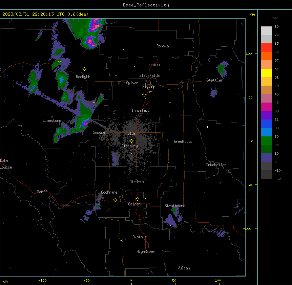The height and width of the screenshot is (285, 292).
Task: Click the white asterisk above Limestone label
Action: pyautogui.click(x=52, y=117)
